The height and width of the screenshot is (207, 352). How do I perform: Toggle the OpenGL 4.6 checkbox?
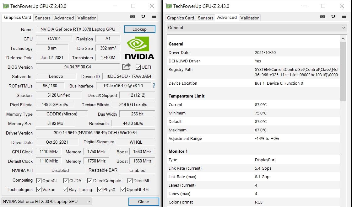coord(123,189)
